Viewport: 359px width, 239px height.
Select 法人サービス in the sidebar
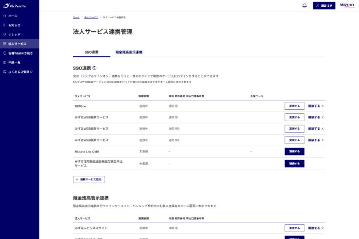[19, 44]
